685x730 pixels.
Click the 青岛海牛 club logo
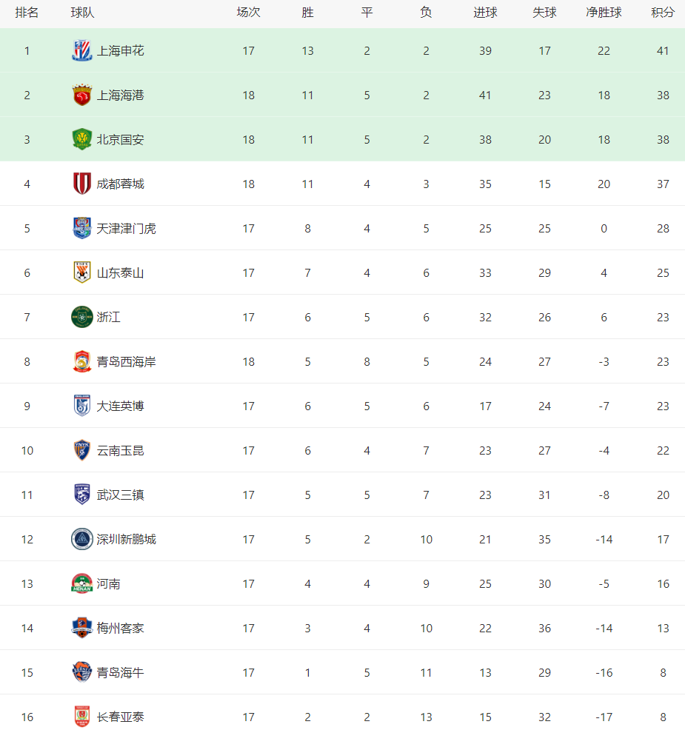click(82, 672)
